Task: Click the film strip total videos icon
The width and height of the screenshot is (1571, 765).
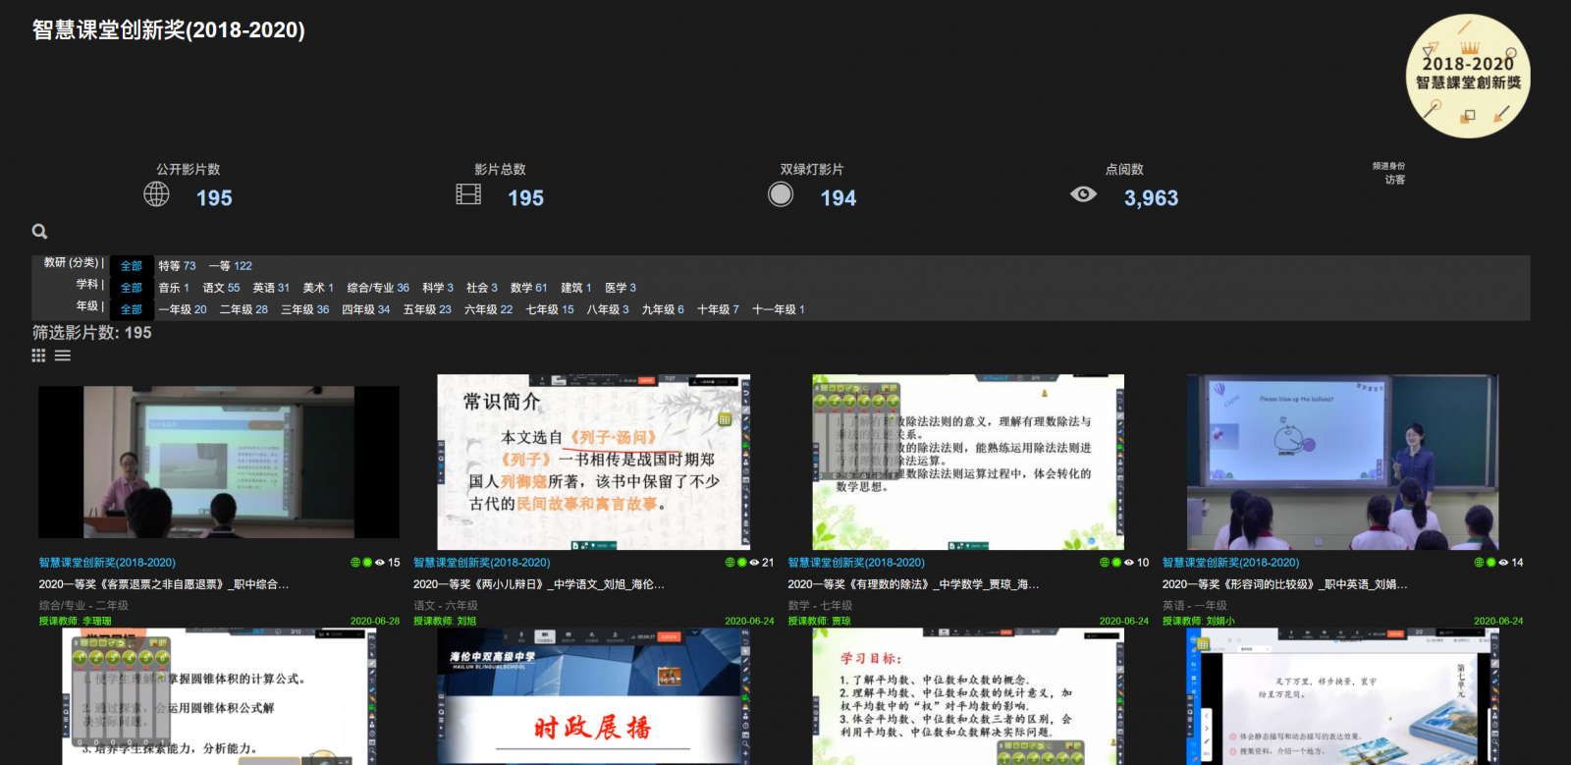Action: click(468, 194)
